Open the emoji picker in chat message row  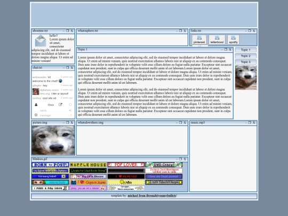(36, 115)
